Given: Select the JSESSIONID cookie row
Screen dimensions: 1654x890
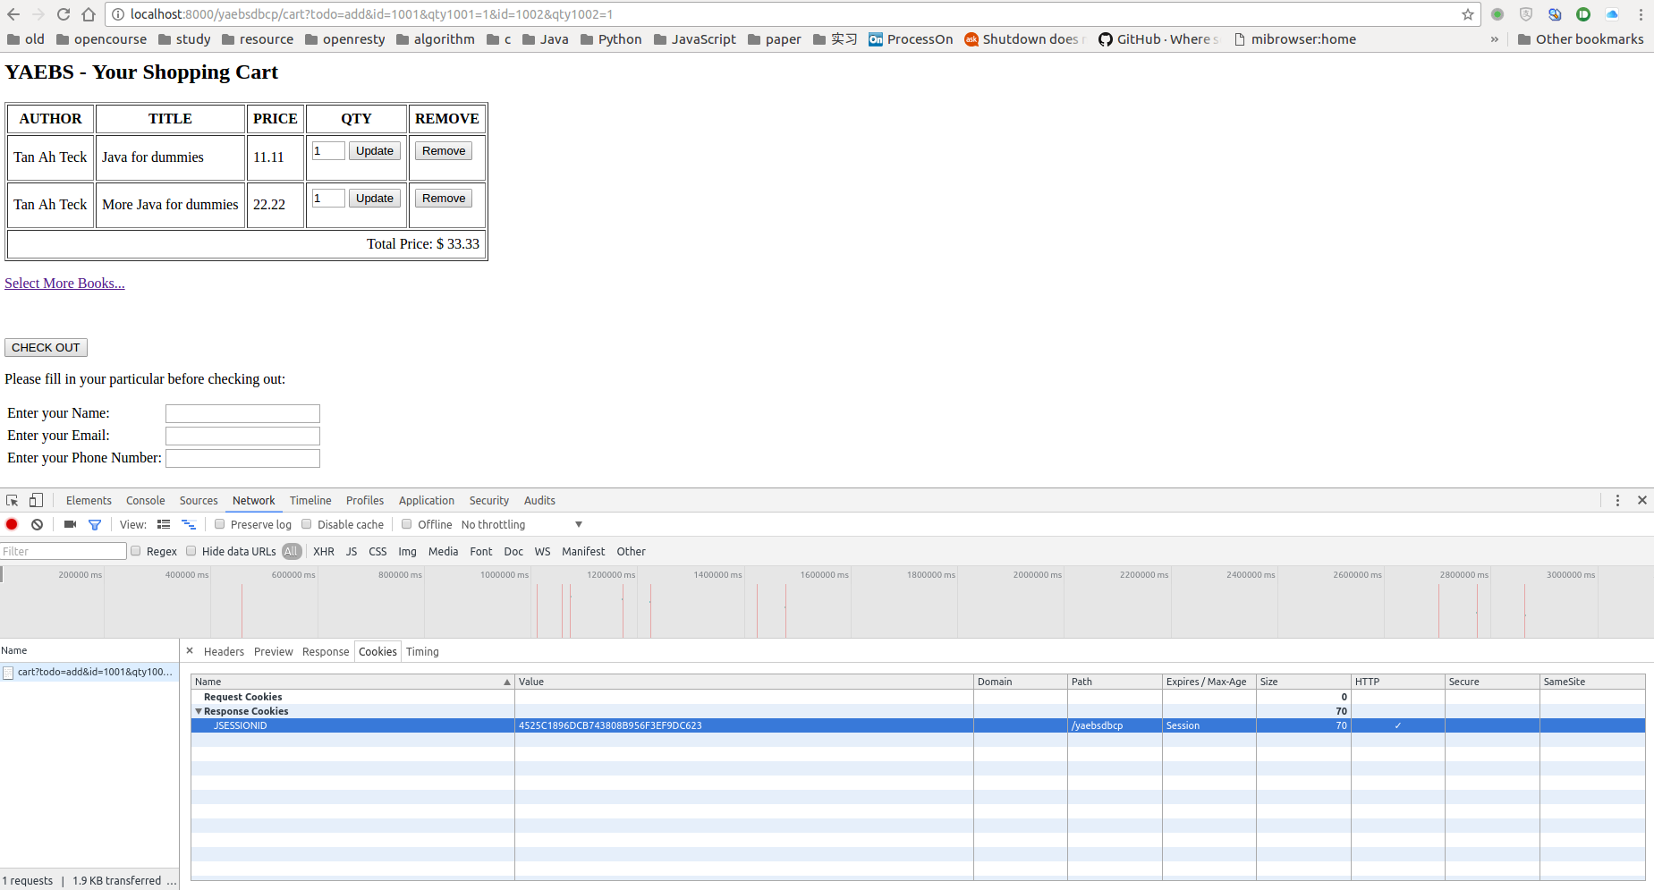Looking at the screenshot, I should (x=918, y=725).
